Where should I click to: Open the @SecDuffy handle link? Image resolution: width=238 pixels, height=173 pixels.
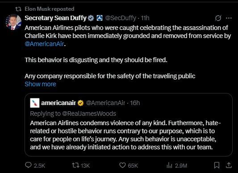(x=121, y=18)
